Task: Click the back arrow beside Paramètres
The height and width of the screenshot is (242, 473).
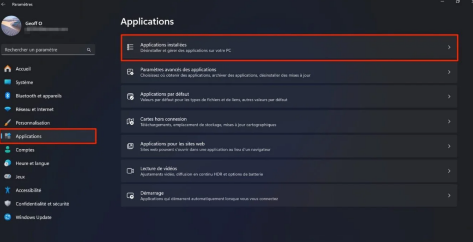Action: point(4,4)
